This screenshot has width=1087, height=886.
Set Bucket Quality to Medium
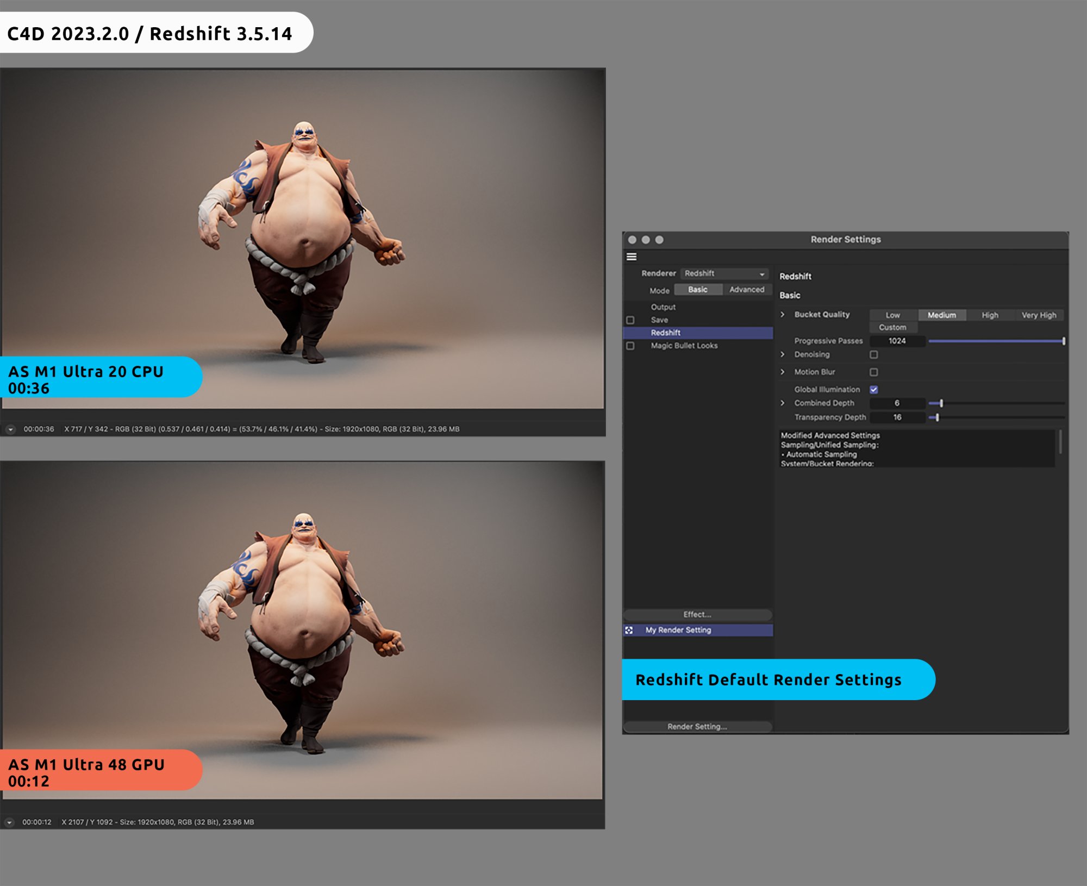(942, 315)
